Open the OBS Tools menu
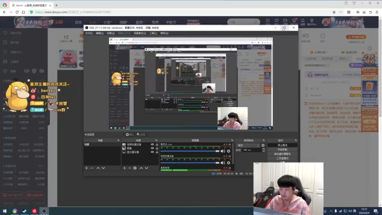 (153, 33)
